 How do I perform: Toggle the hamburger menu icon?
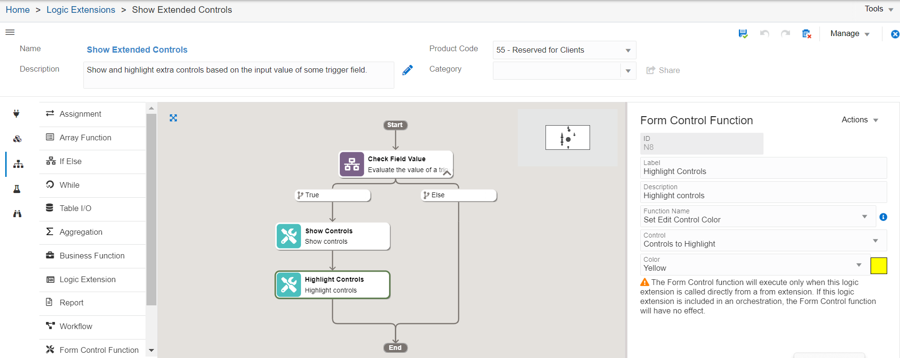(x=10, y=32)
